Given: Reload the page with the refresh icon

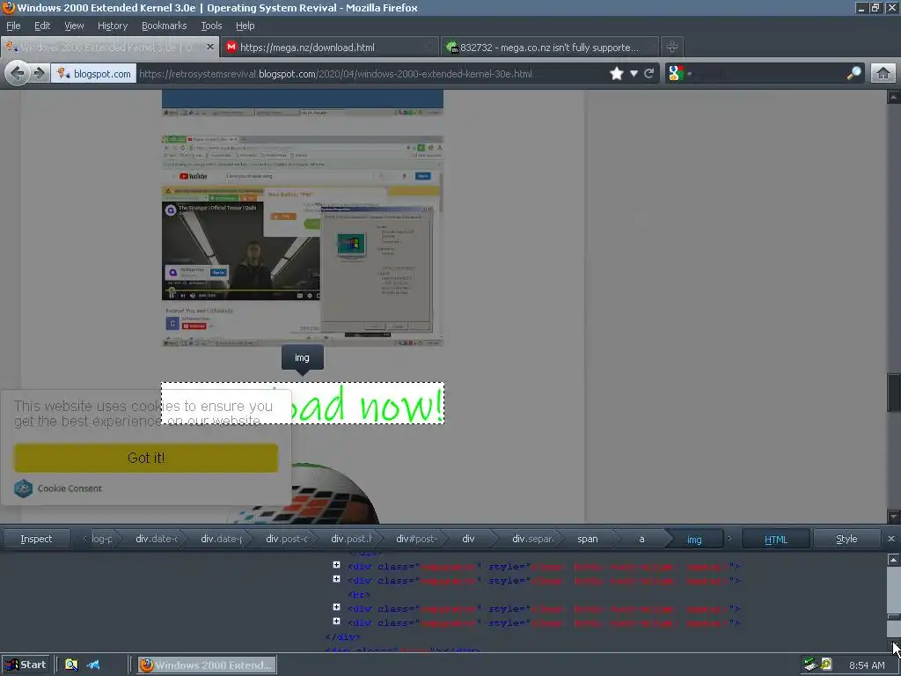Looking at the screenshot, I should (x=649, y=74).
